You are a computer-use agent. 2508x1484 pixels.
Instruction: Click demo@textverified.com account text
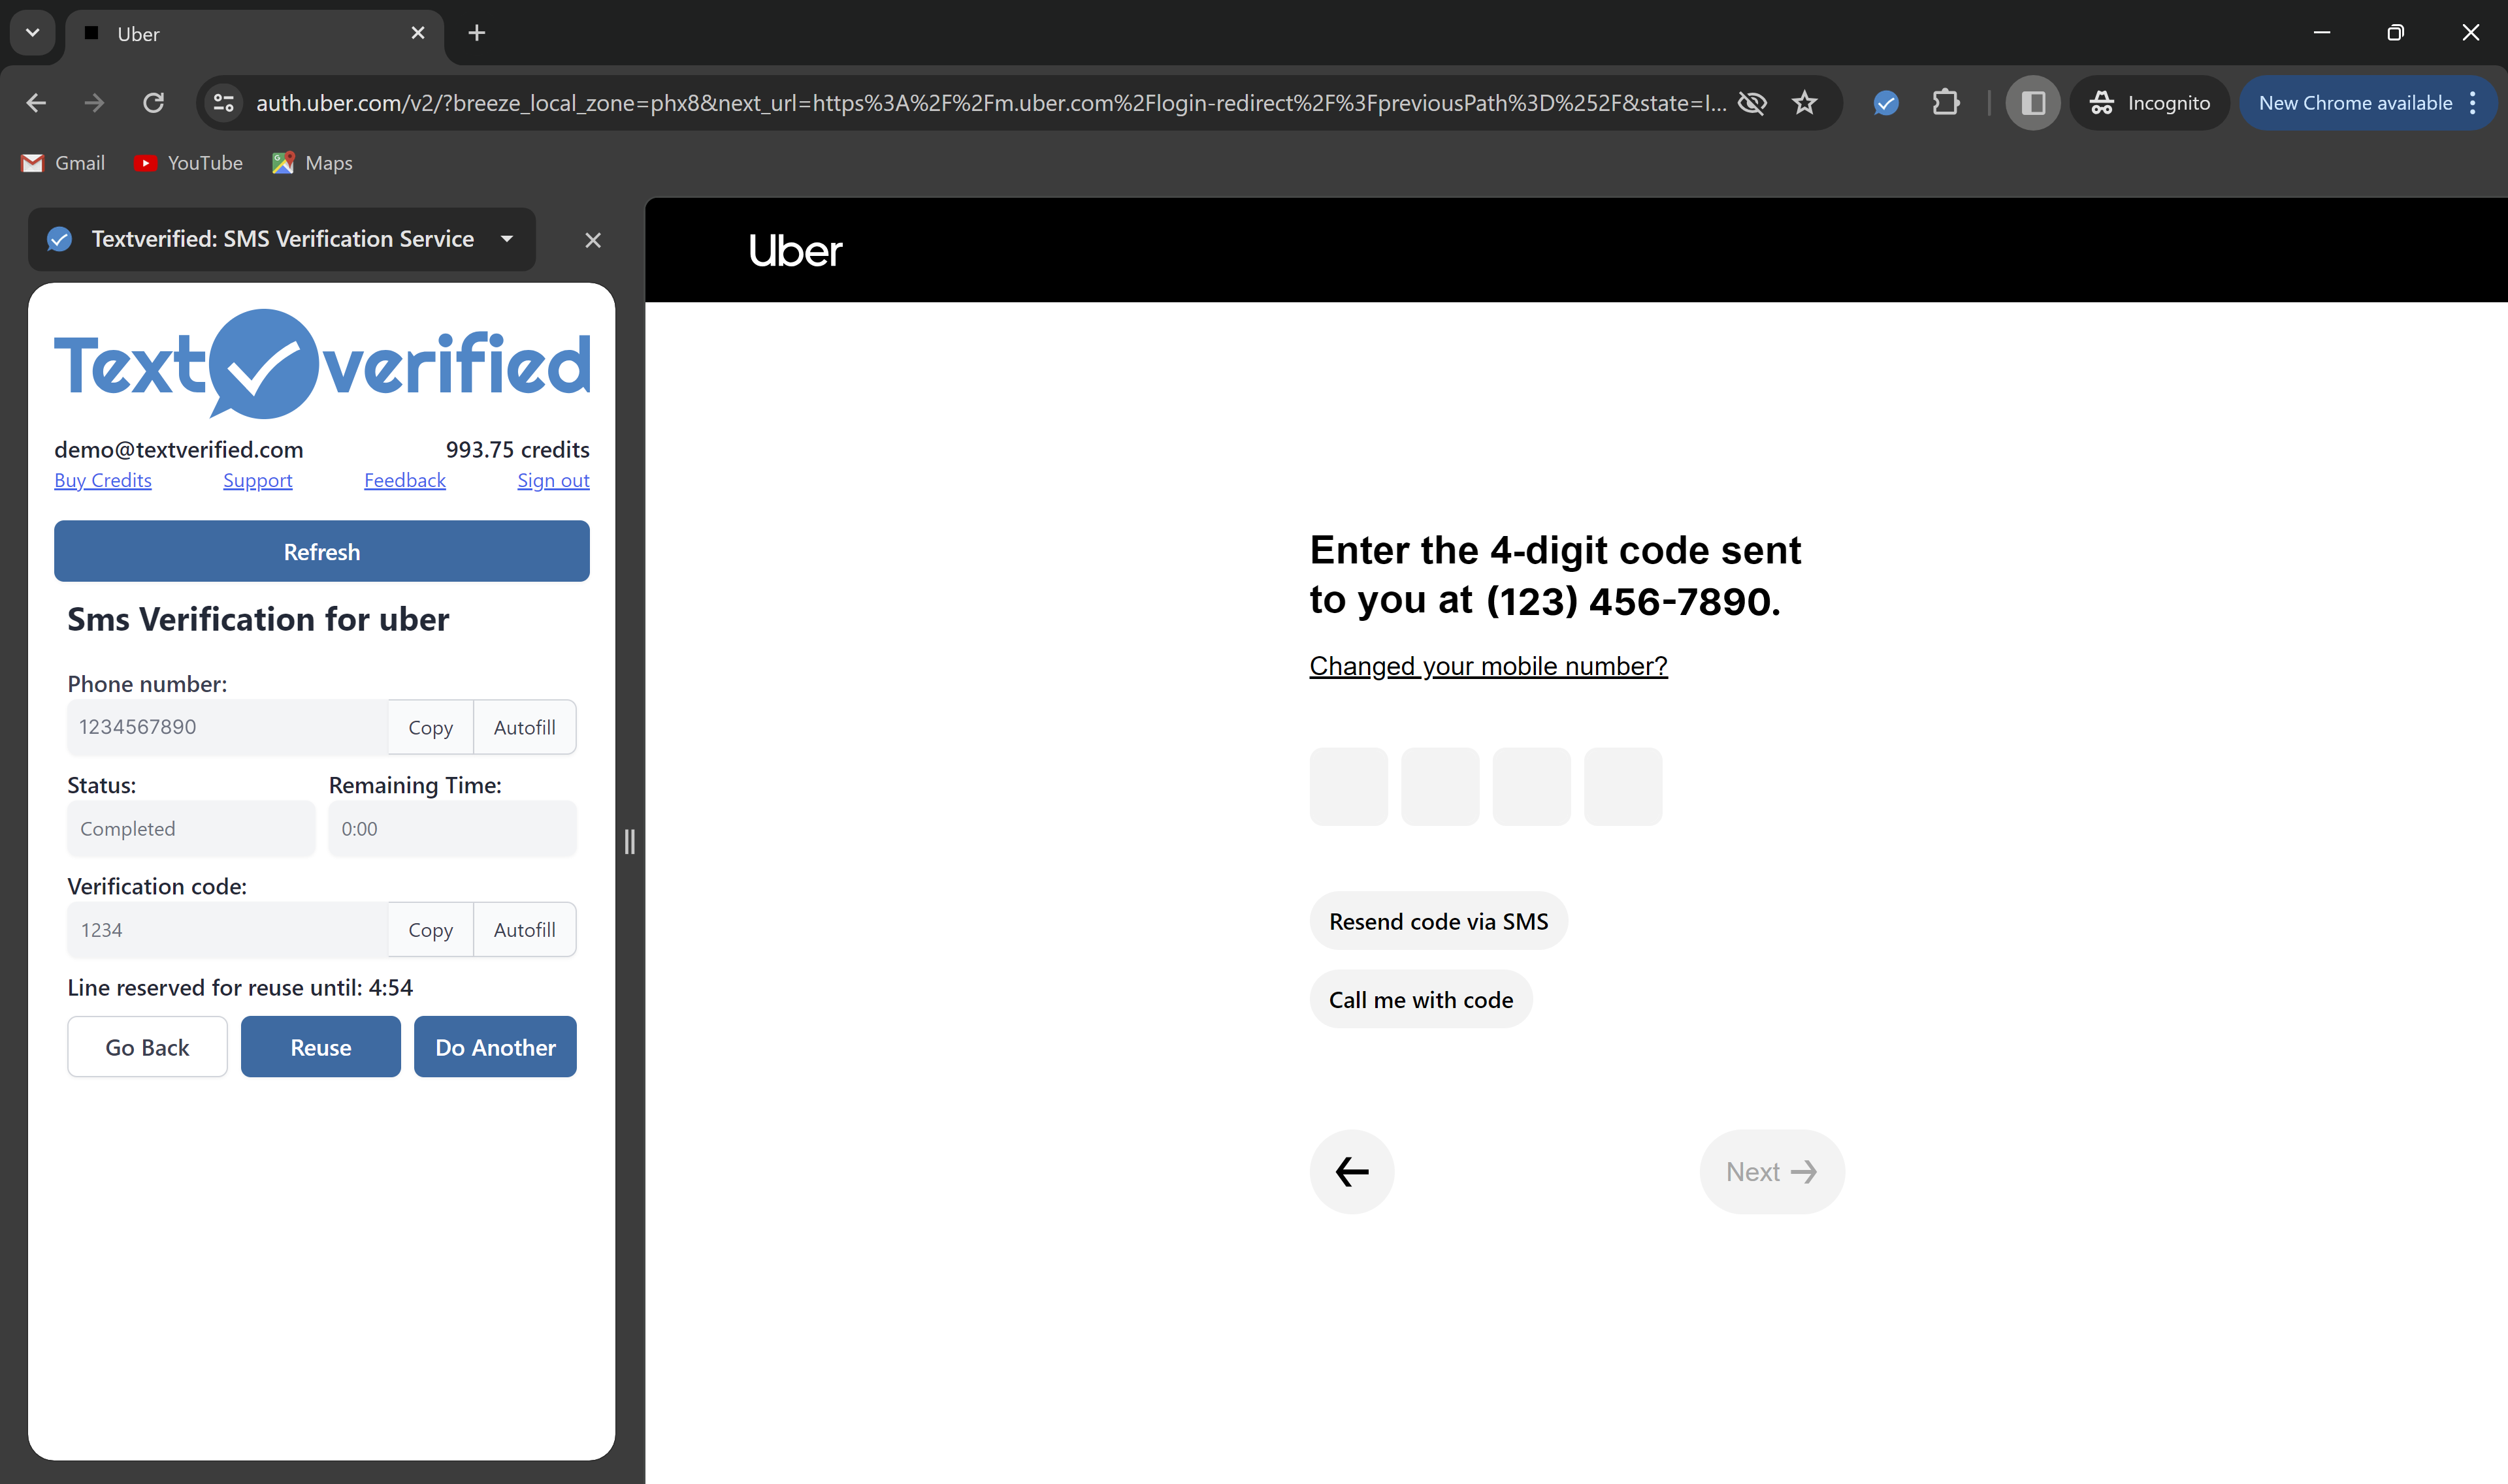pyautogui.click(x=178, y=449)
